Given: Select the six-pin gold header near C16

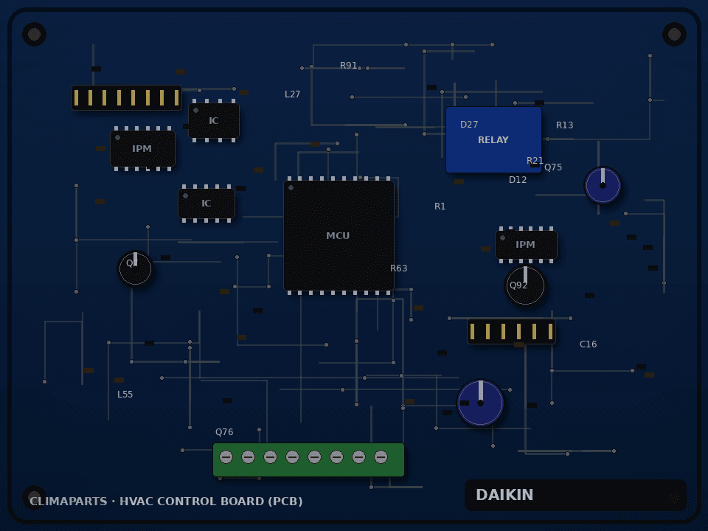Looking at the screenshot, I should 511,331.
